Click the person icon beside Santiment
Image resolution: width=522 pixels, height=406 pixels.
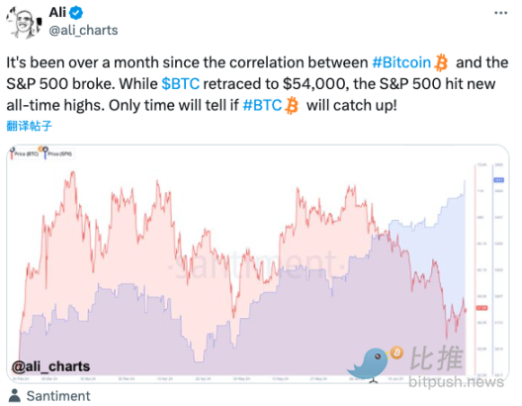(14, 396)
